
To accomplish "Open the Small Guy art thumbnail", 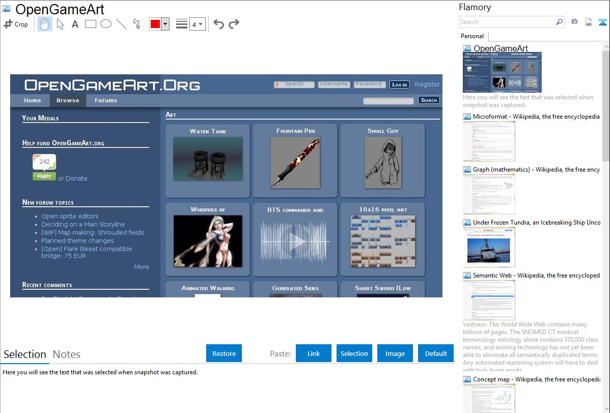I will (x=383, y=162).
